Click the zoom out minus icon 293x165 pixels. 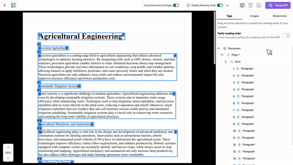[8, 158]
